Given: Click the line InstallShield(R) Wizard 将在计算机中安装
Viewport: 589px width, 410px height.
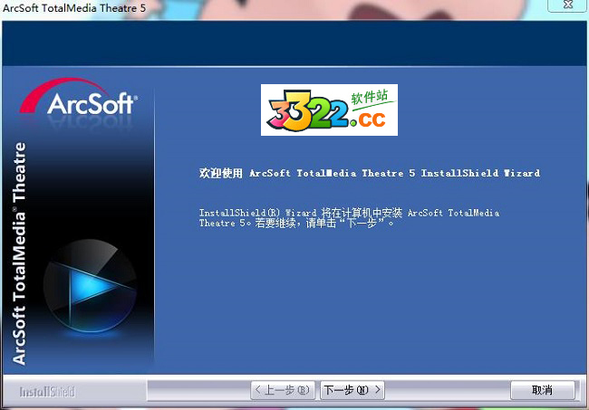Looking at the screenshot, I should pos(301,213).
